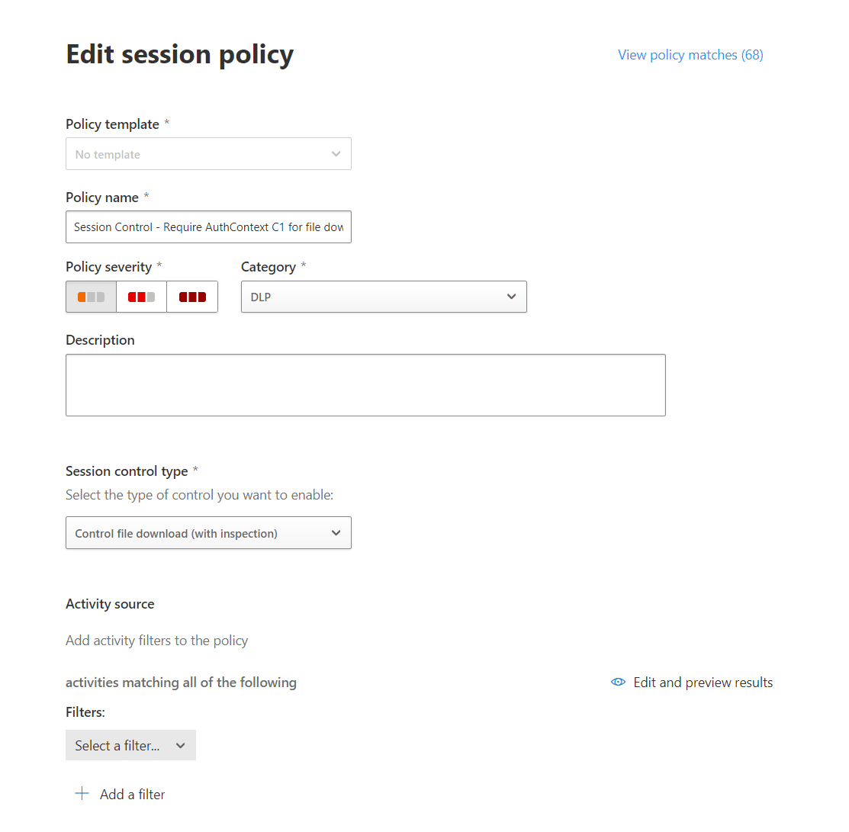Image resolution: width=849 pixels, height=832 pixels.
Task: Click the Policy name input field
Action: coord(208,226)
